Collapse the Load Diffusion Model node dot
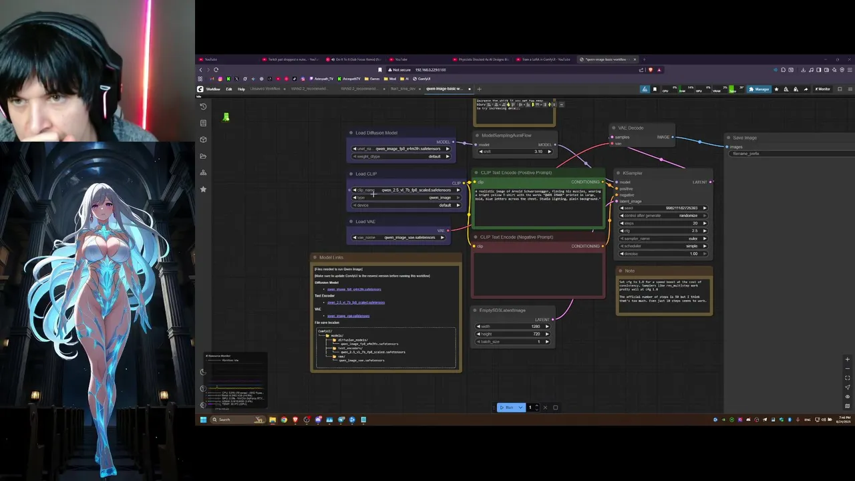855x481 pixels. pyautogui.click(x=351, y=133)
